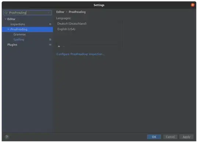Open help with the question mark icon

point(7,137)
